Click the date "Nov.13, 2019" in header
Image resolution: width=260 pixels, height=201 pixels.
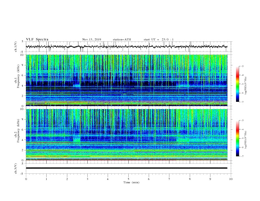(x=92, y=39)
